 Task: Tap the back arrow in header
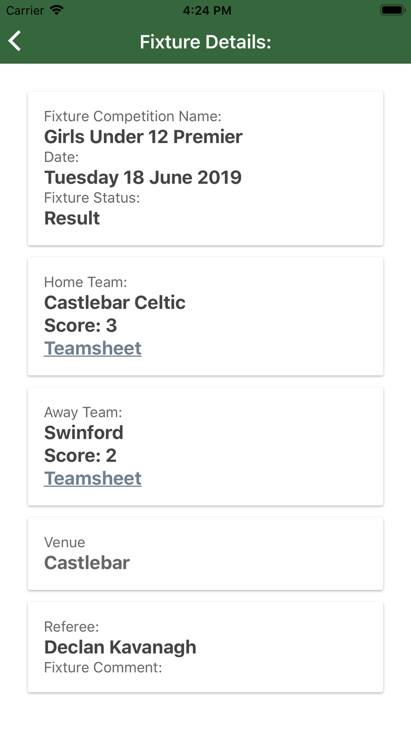(x=15, y=41)
